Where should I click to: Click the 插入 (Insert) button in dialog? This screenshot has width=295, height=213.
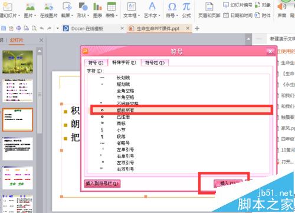228,184
